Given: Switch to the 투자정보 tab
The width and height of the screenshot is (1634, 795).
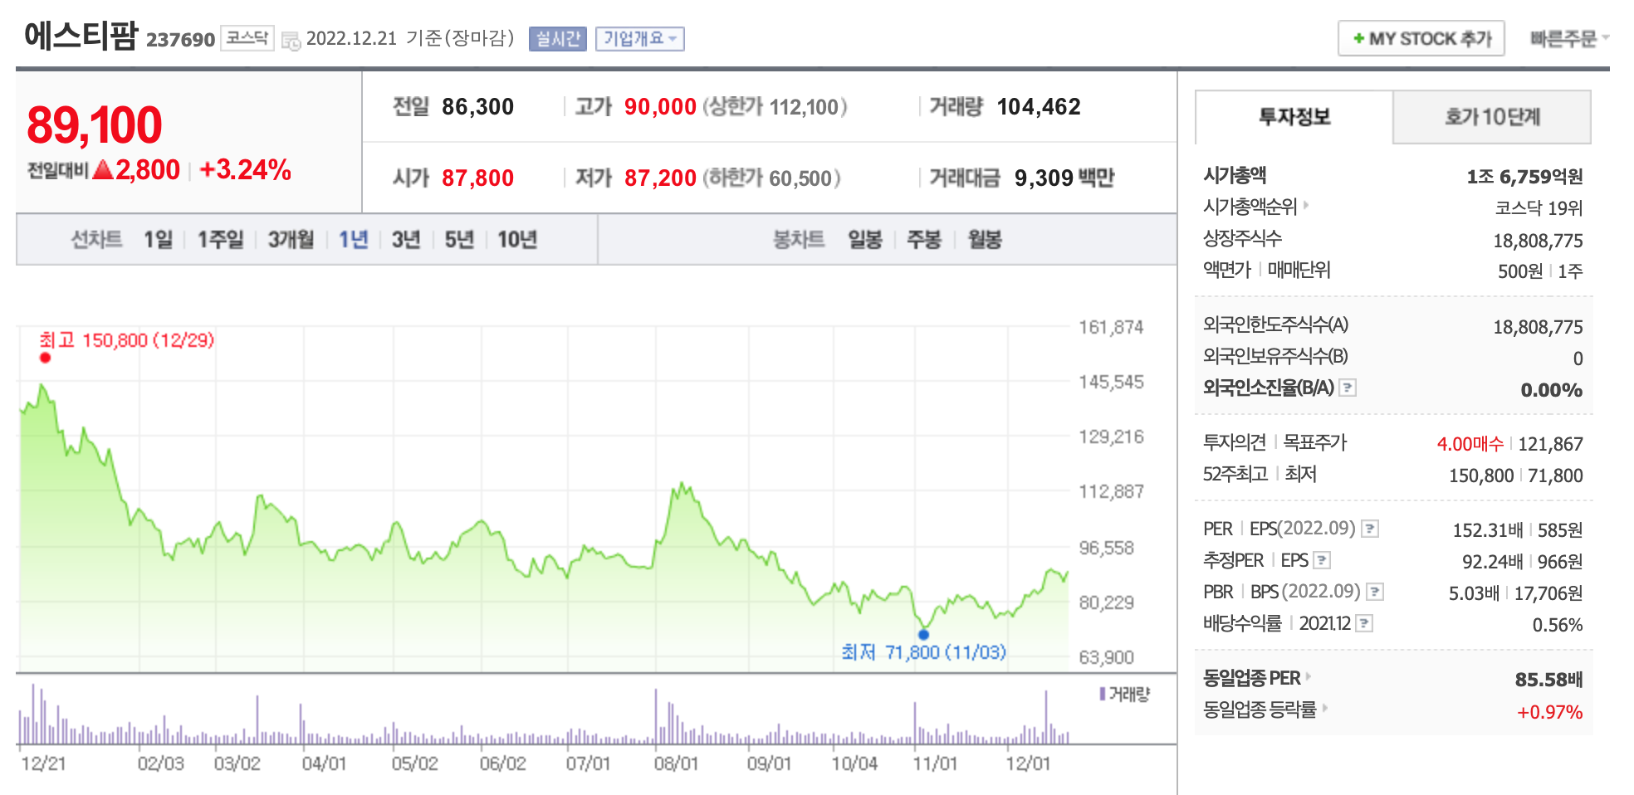Looking at the screenshot, I should 1294,117.
